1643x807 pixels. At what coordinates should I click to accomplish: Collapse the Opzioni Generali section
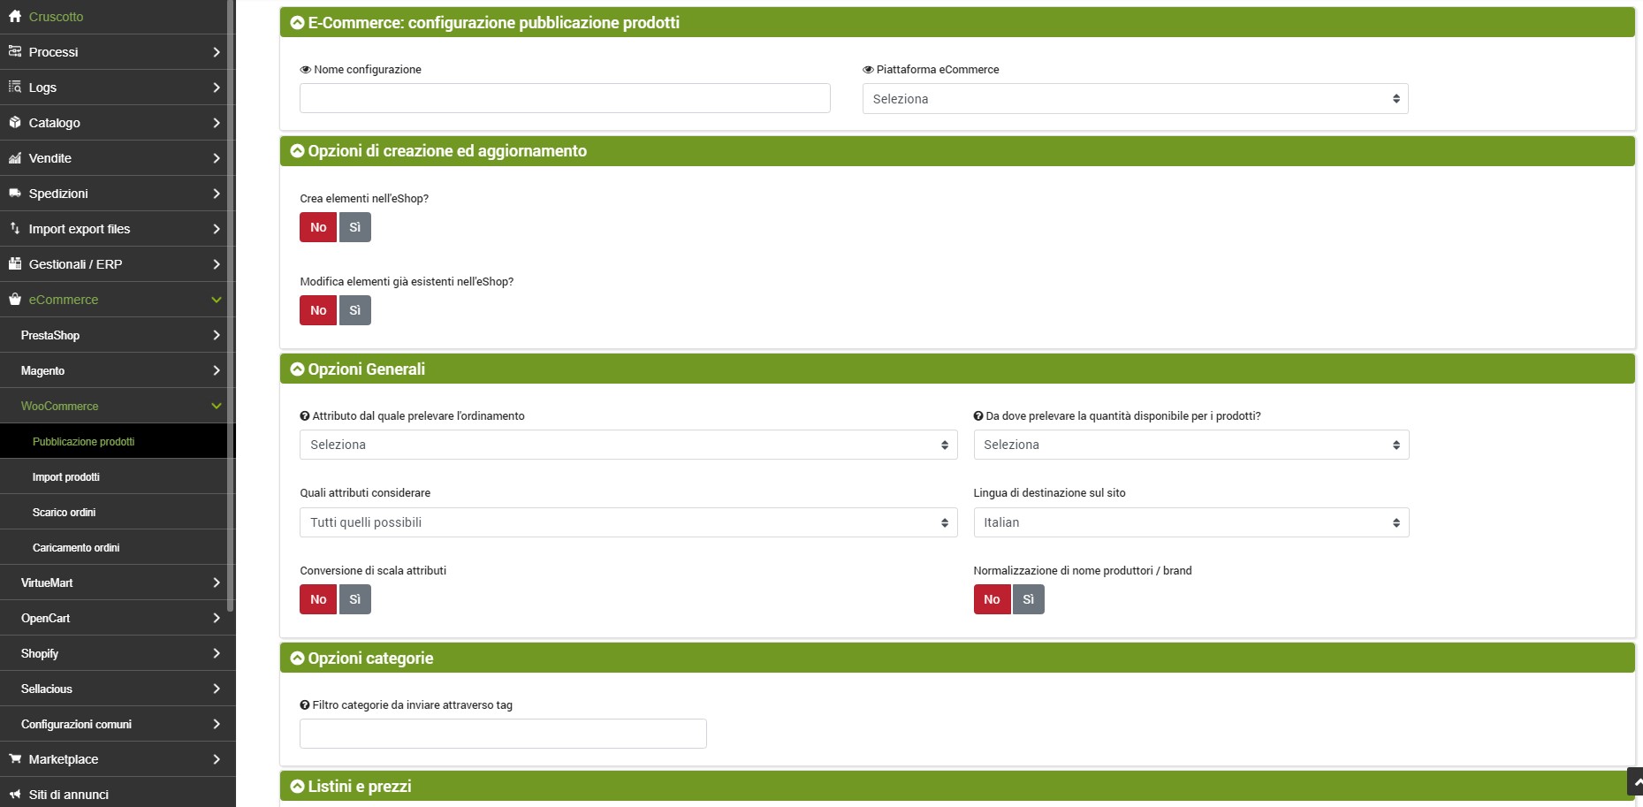coord(298,369)
